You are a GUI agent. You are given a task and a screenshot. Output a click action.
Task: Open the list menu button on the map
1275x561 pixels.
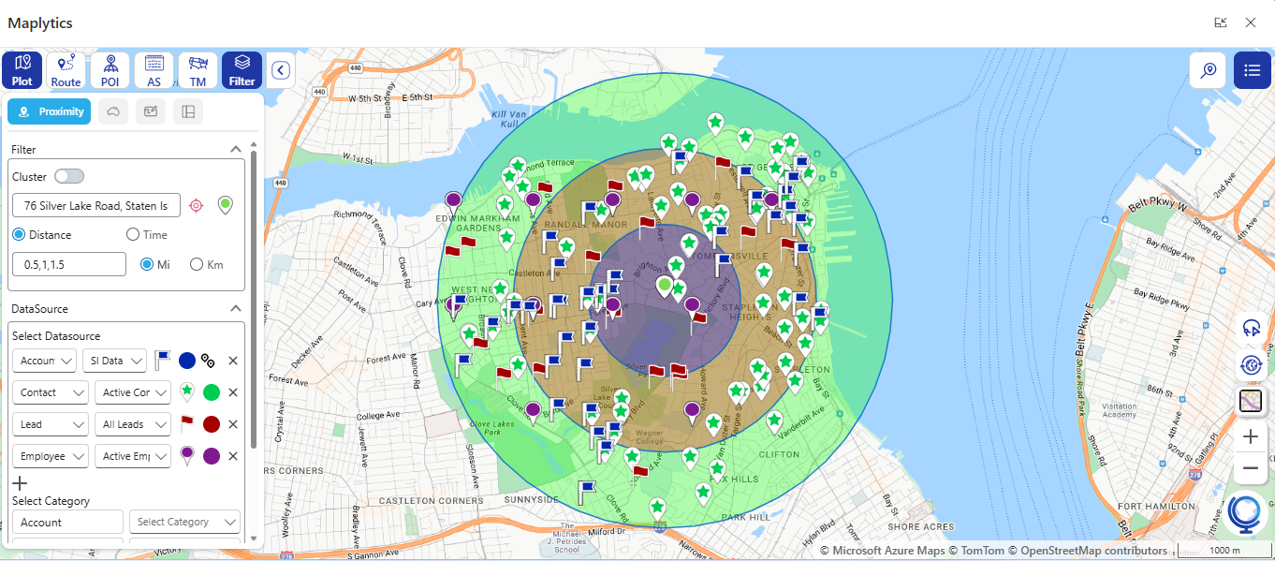pos(1252,70)
